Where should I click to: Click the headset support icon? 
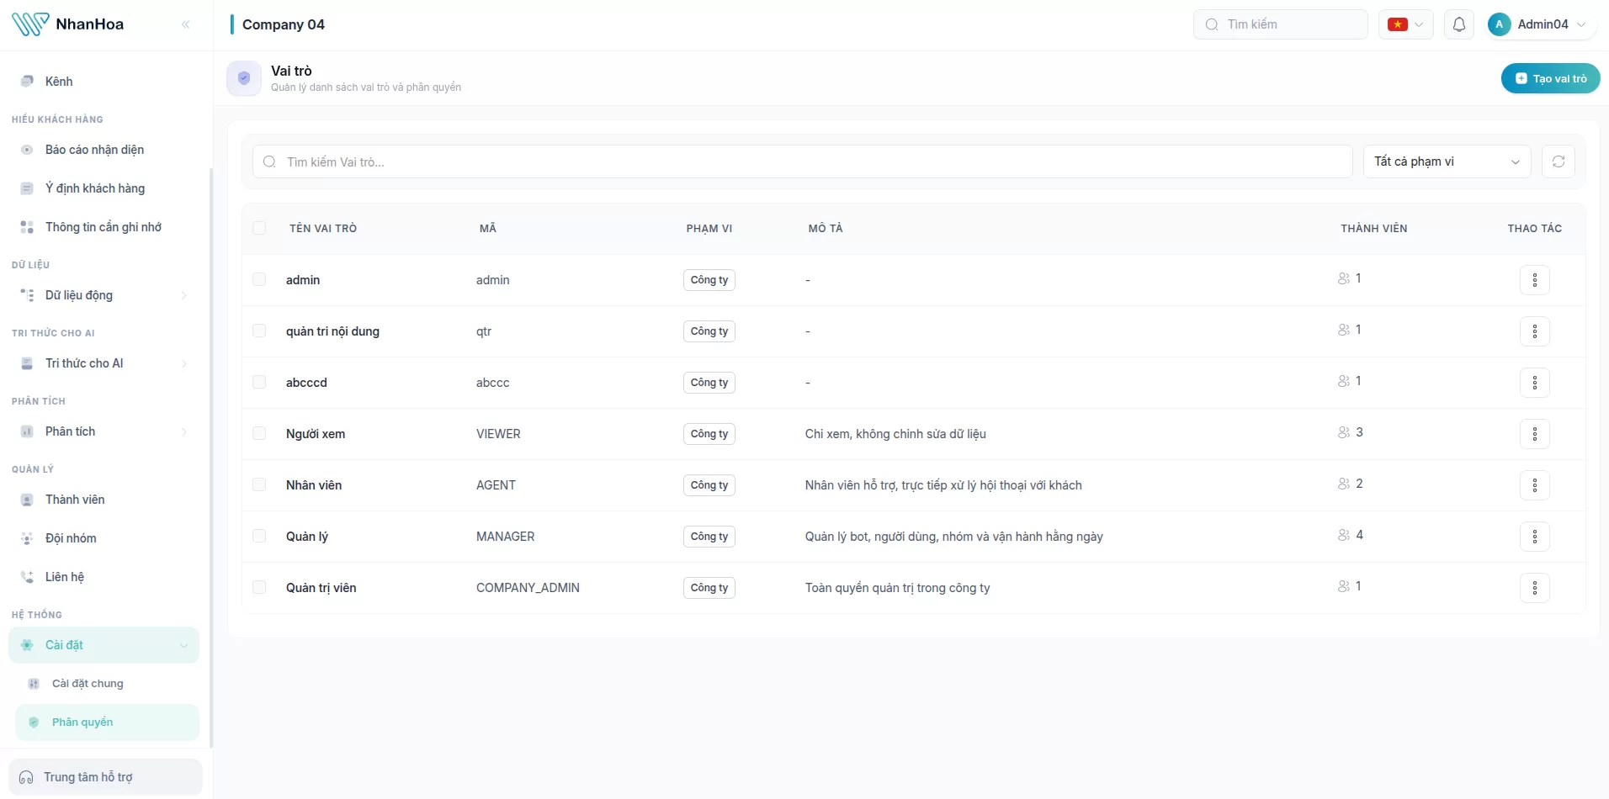pos(26,777)
